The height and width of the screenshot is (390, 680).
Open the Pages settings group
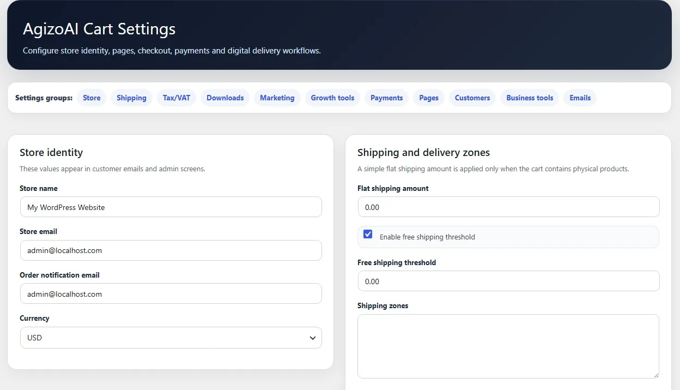pyautogui.click(x=429, y=98)
